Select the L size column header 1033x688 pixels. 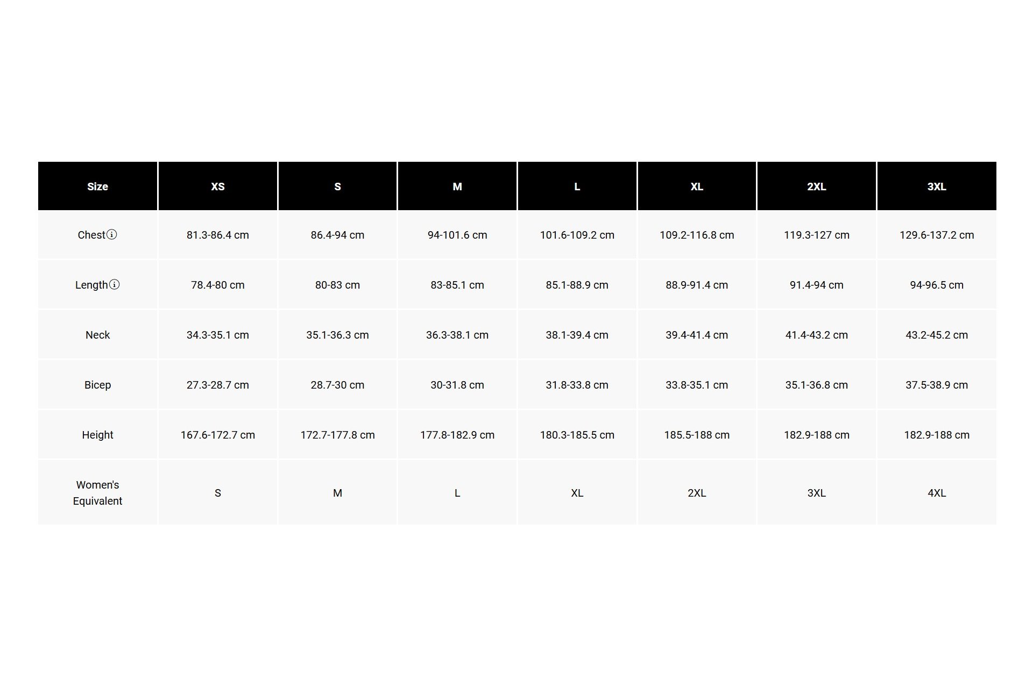[x=577, y=186]
